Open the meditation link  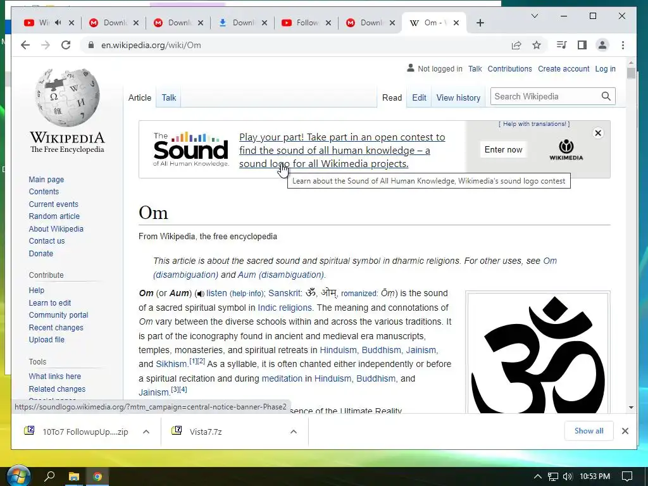(x=282, y=378)
